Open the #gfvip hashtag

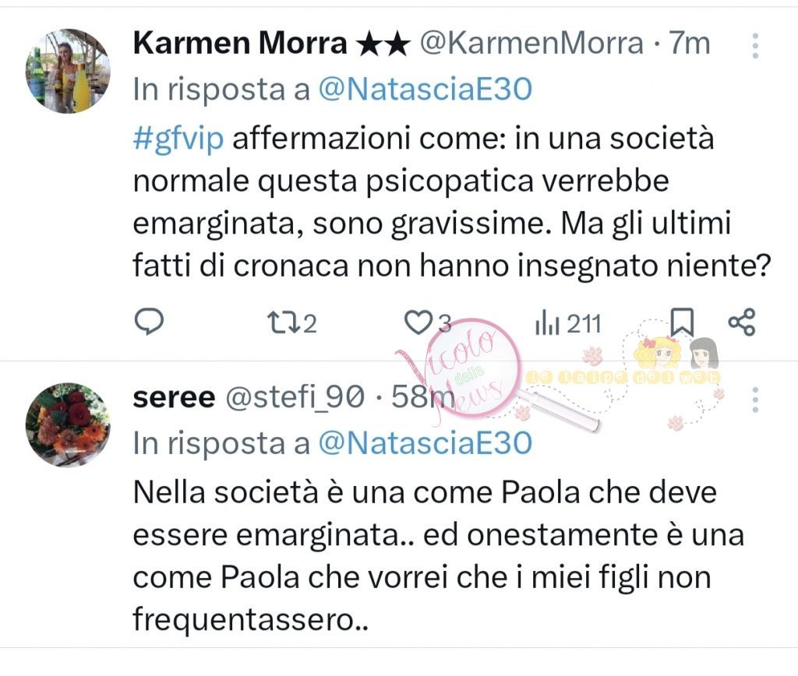[178, 139]
